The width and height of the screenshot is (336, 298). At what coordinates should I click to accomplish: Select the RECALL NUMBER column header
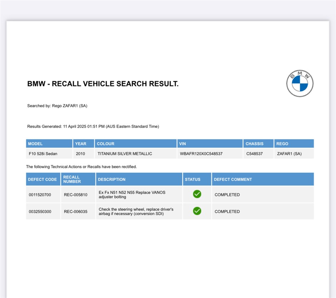click(72, 179)
